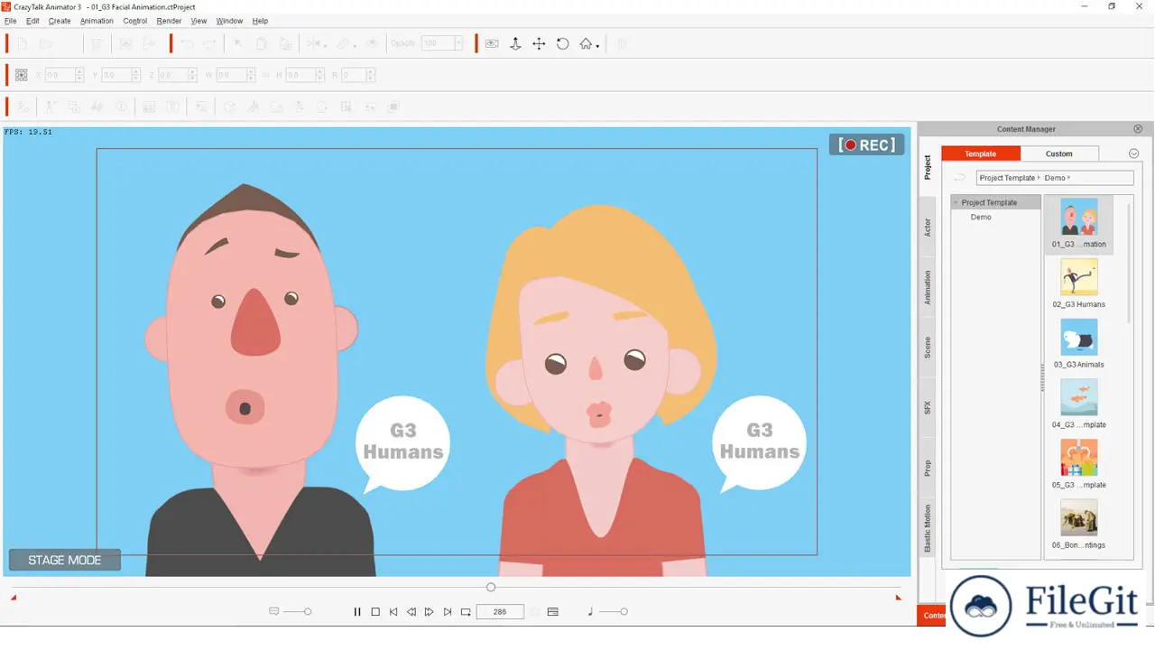The width and height of the screenshot is (1155, 650).
Task: Open the File menu
Action: coord(11,21)
